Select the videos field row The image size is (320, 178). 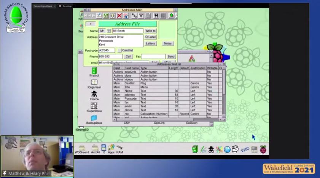point(167,79)
